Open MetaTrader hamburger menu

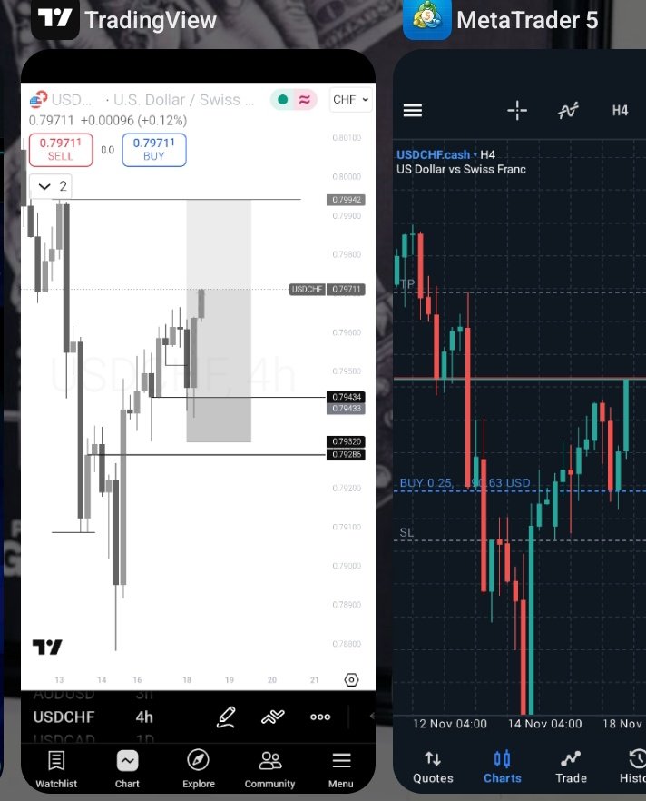[412, 111]
